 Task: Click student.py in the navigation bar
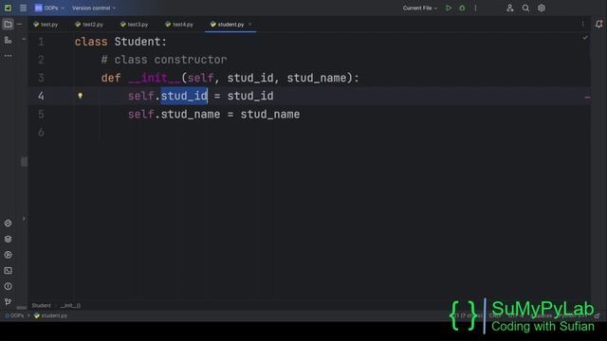point(50,315)
